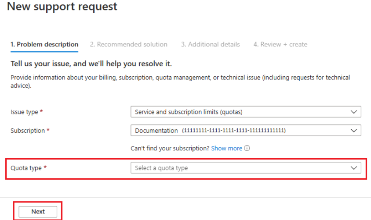371x220 pixels.
Task: Switch to the Additional details tab
Action: click(x=211, y=44)
